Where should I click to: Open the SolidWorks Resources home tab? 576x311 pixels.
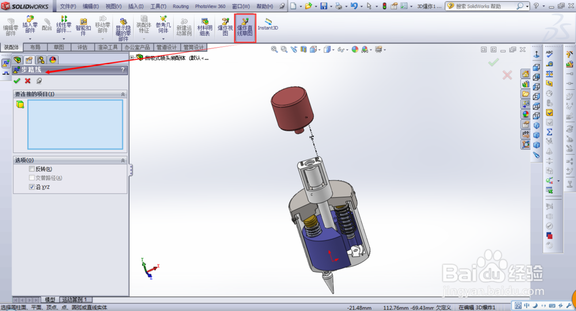click(x=526, y=74)
